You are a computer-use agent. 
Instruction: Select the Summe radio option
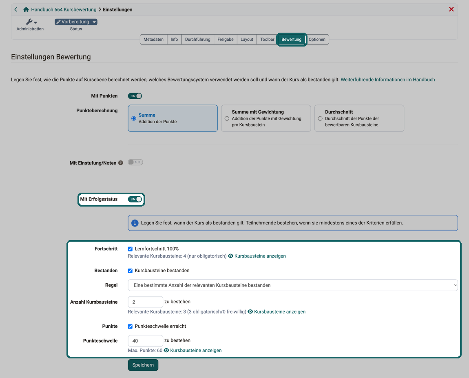134,118
